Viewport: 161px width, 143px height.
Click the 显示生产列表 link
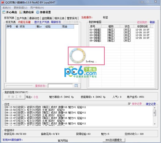pyautogui.click(x=42, y=22)
